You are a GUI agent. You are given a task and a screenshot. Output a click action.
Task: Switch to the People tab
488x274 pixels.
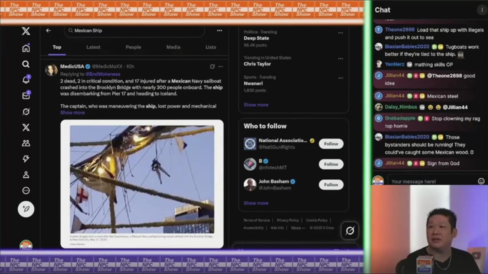pos(133,47)
